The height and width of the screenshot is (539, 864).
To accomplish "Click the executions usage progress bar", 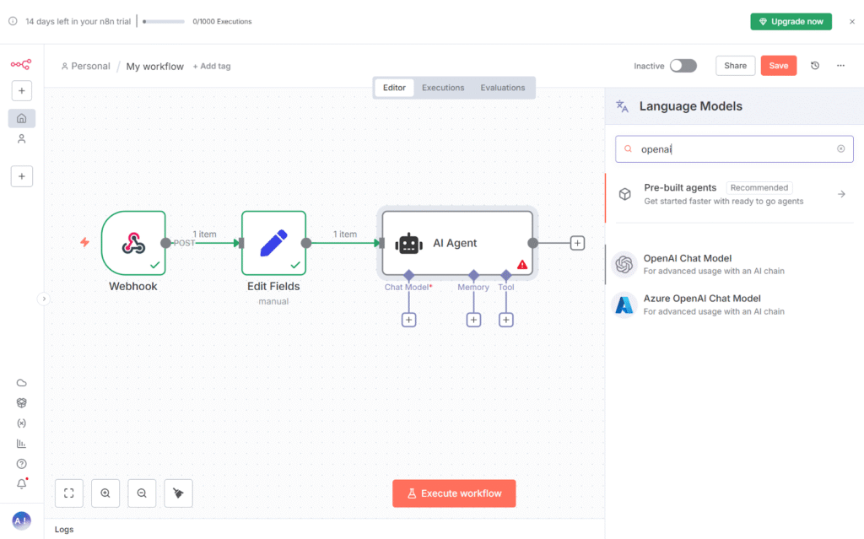I will (164, 22).
